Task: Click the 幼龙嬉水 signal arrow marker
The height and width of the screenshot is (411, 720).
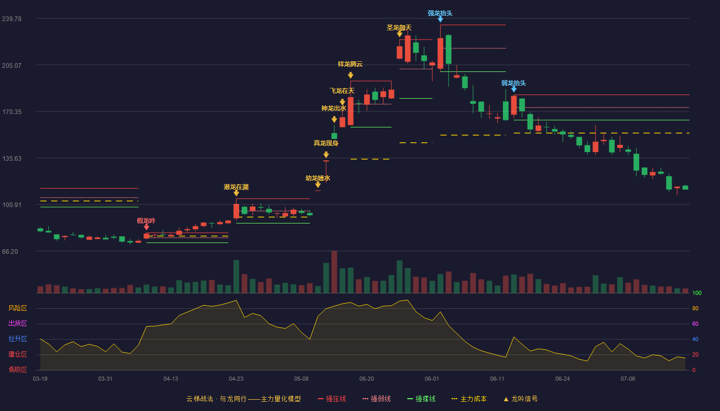Action: [x=318, y=184]
